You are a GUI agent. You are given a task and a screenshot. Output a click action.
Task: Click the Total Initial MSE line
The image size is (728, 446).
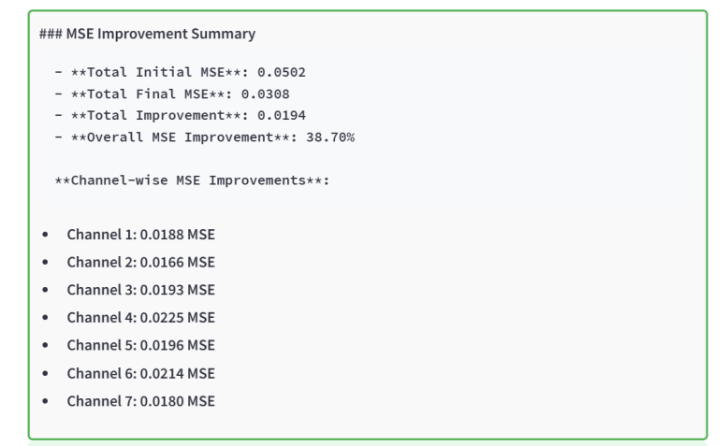(180, 73)
